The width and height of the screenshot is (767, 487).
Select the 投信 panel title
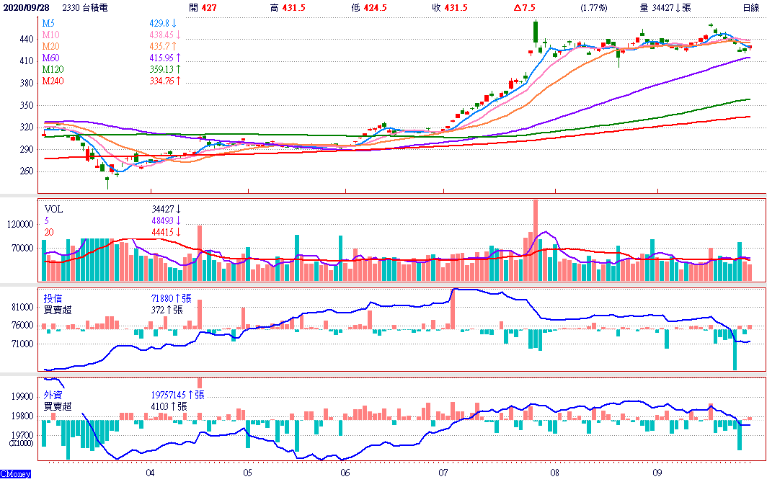click(x=53, y=298)
